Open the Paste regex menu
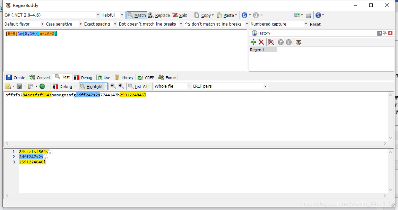398x210 pixels. 227,15
